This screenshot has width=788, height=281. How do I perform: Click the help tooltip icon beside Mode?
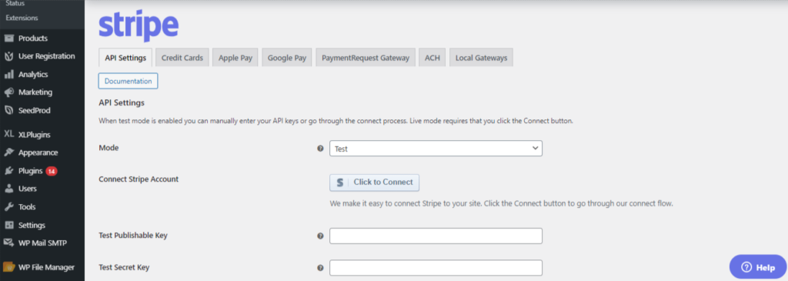[x=320, y=149]
